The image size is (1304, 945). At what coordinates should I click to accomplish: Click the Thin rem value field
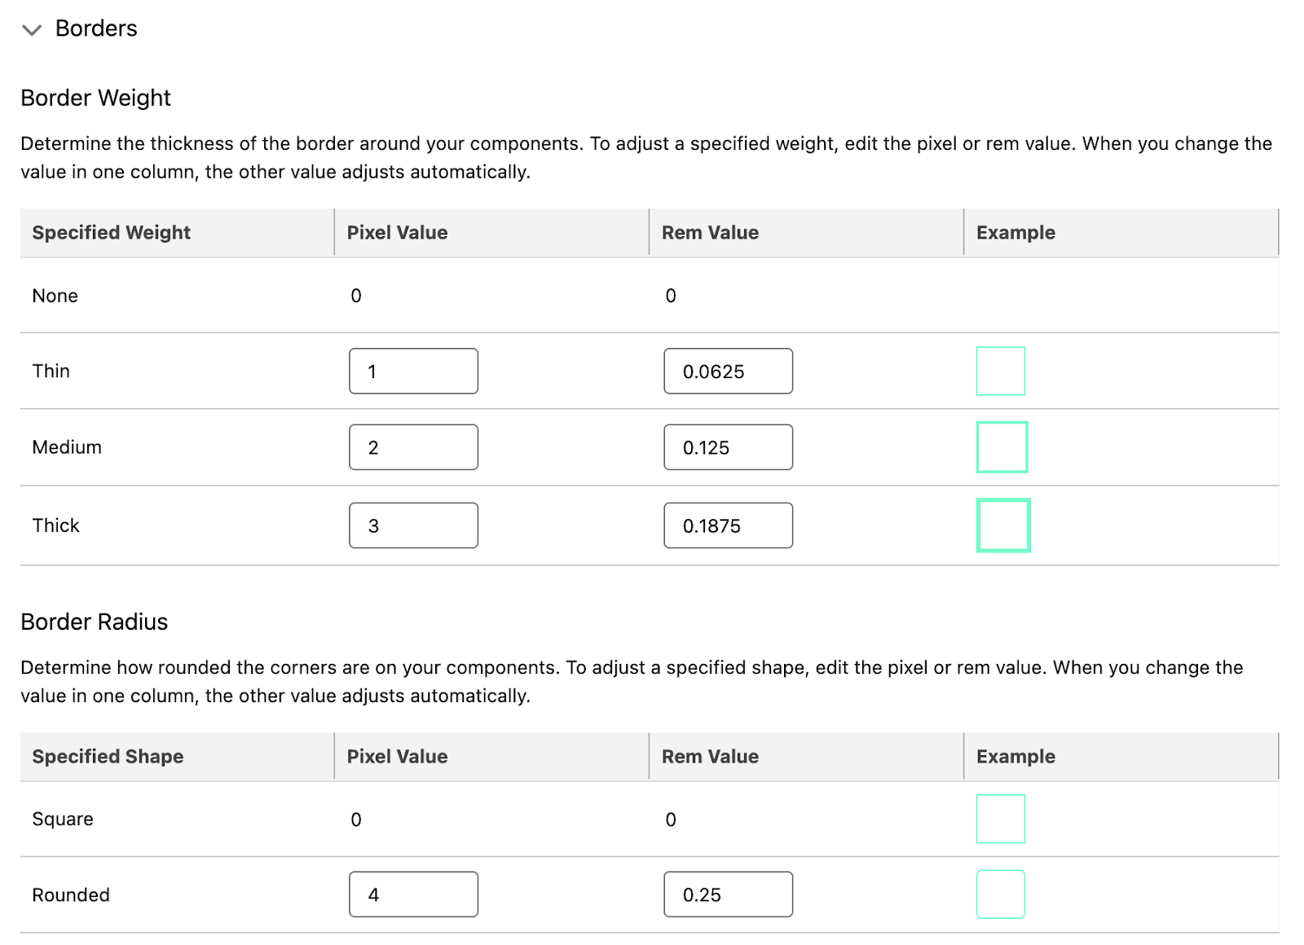tap(728, 371)
